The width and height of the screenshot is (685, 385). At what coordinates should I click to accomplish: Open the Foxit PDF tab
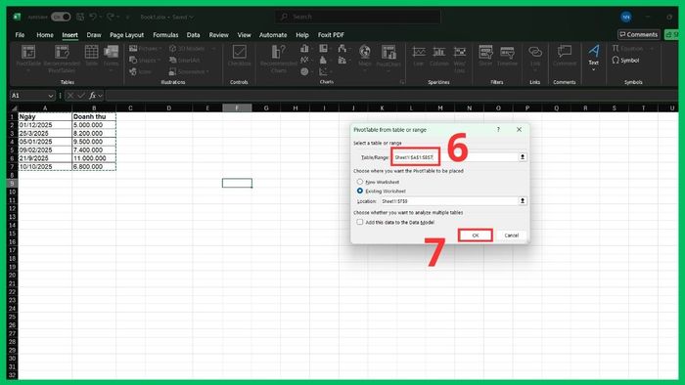[331, 35]
